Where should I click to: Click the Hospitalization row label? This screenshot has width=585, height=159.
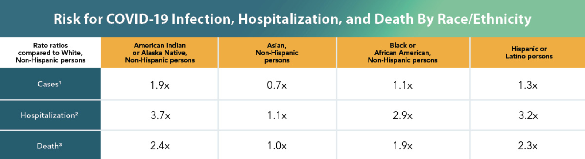point(49,115)
